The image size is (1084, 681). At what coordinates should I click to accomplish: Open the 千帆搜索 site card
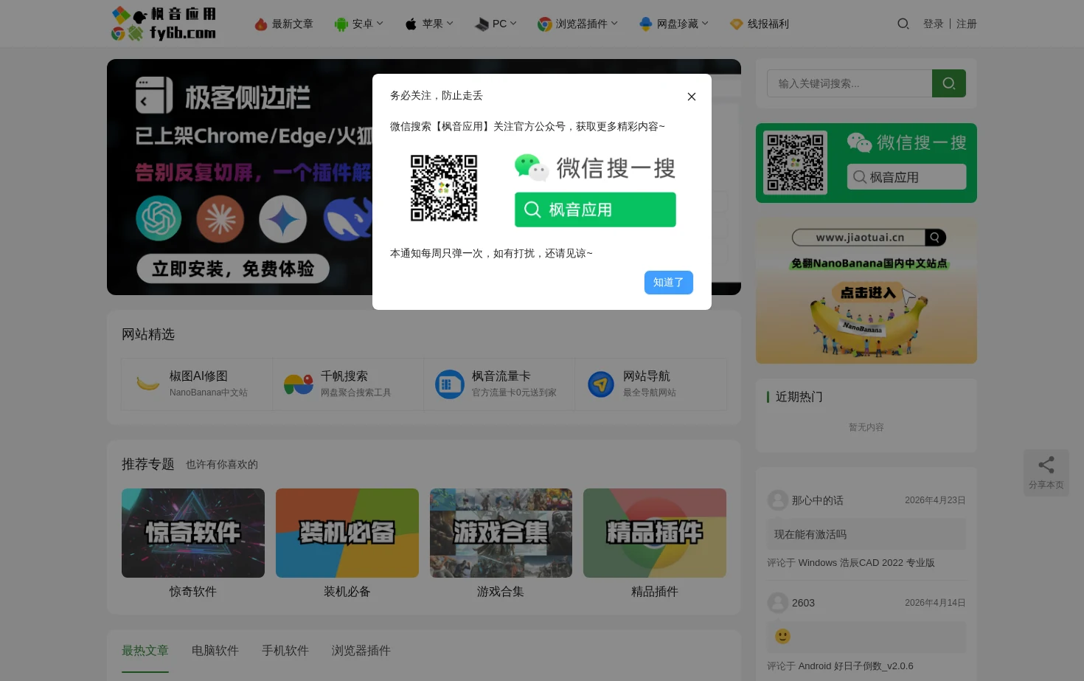[348, 384]
